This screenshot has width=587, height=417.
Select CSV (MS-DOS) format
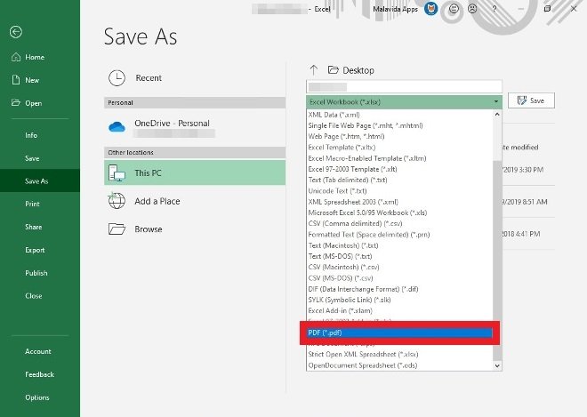coord(399,278)
